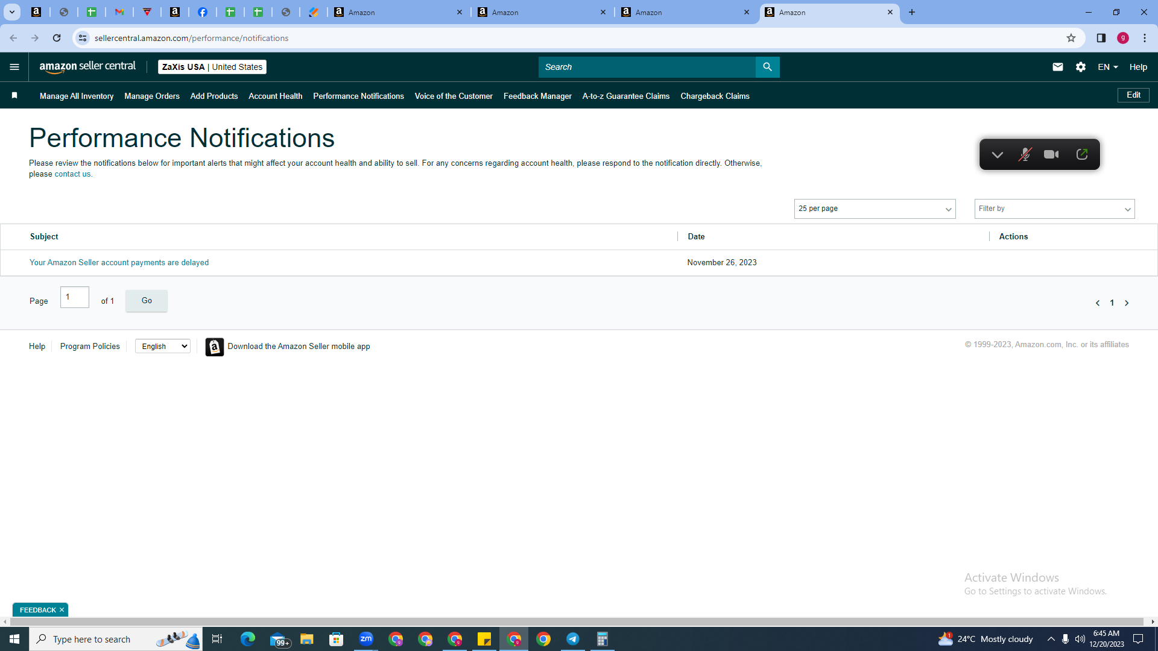Open a new browser tab

(912, 12)
